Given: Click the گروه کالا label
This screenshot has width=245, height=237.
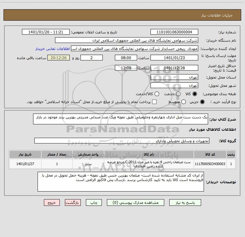Looking at the screenshot, I should (x=227, y=141).
